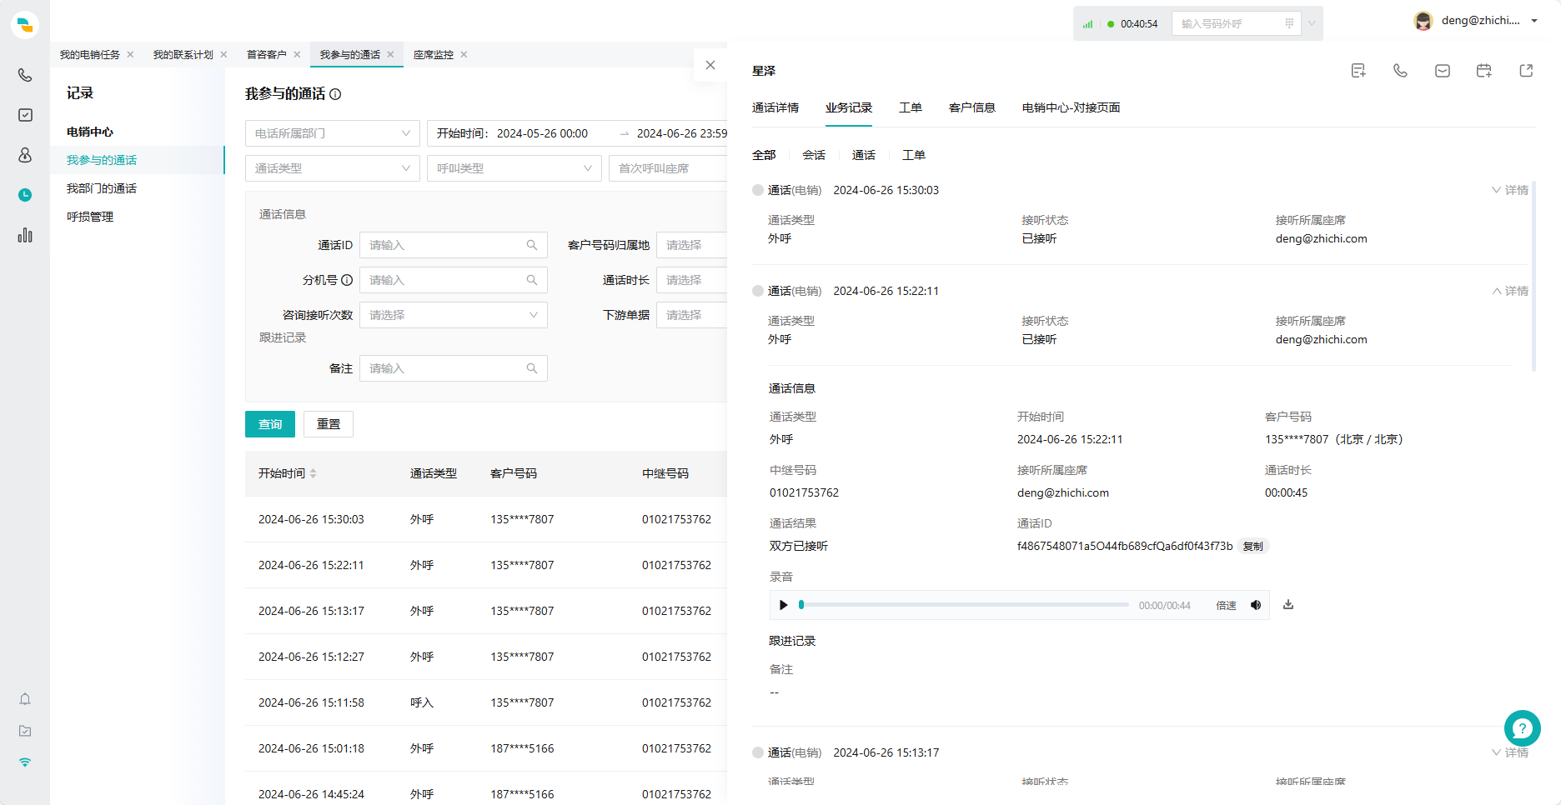Mute the recording volume icon
Screen dimensions: 1561x805
point(1256,605)
